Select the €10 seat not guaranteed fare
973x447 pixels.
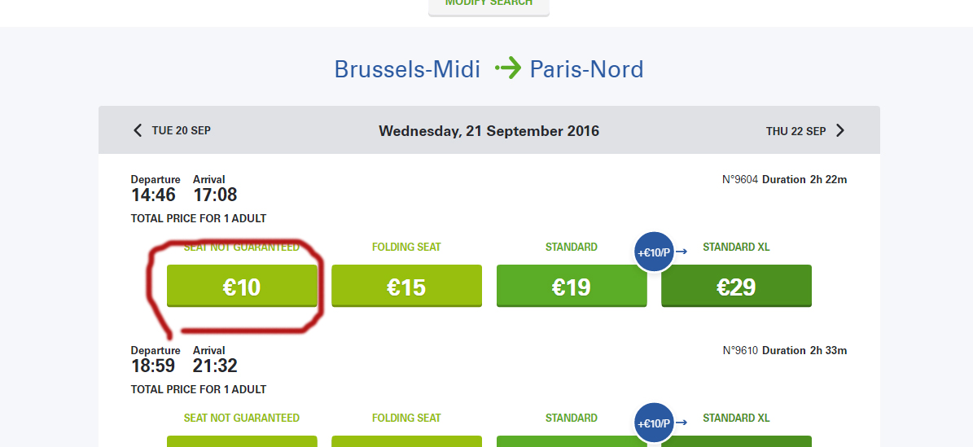pyautogui.click(x=242, y=287)
